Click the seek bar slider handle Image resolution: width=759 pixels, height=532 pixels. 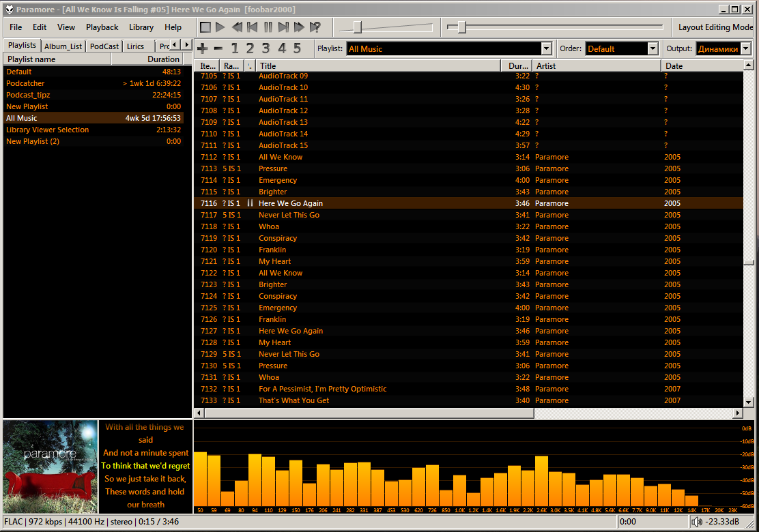coord(462,27)
